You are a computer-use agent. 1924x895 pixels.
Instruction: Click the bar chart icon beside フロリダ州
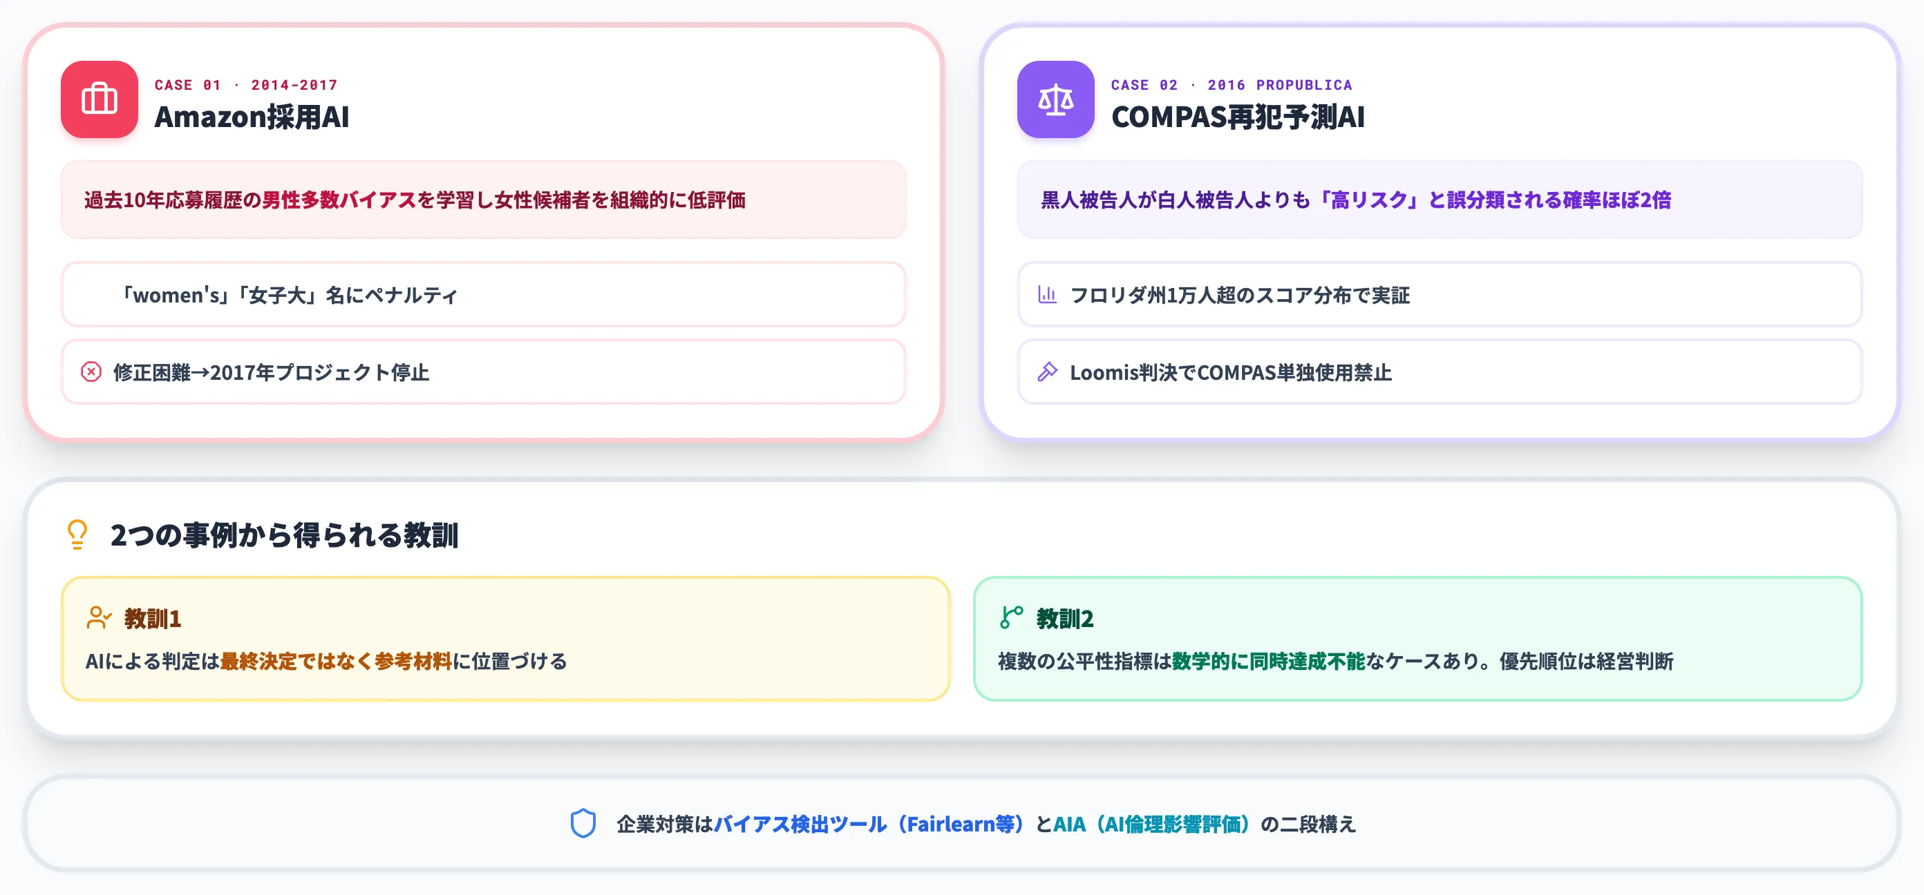click(x=1047, y=295)
